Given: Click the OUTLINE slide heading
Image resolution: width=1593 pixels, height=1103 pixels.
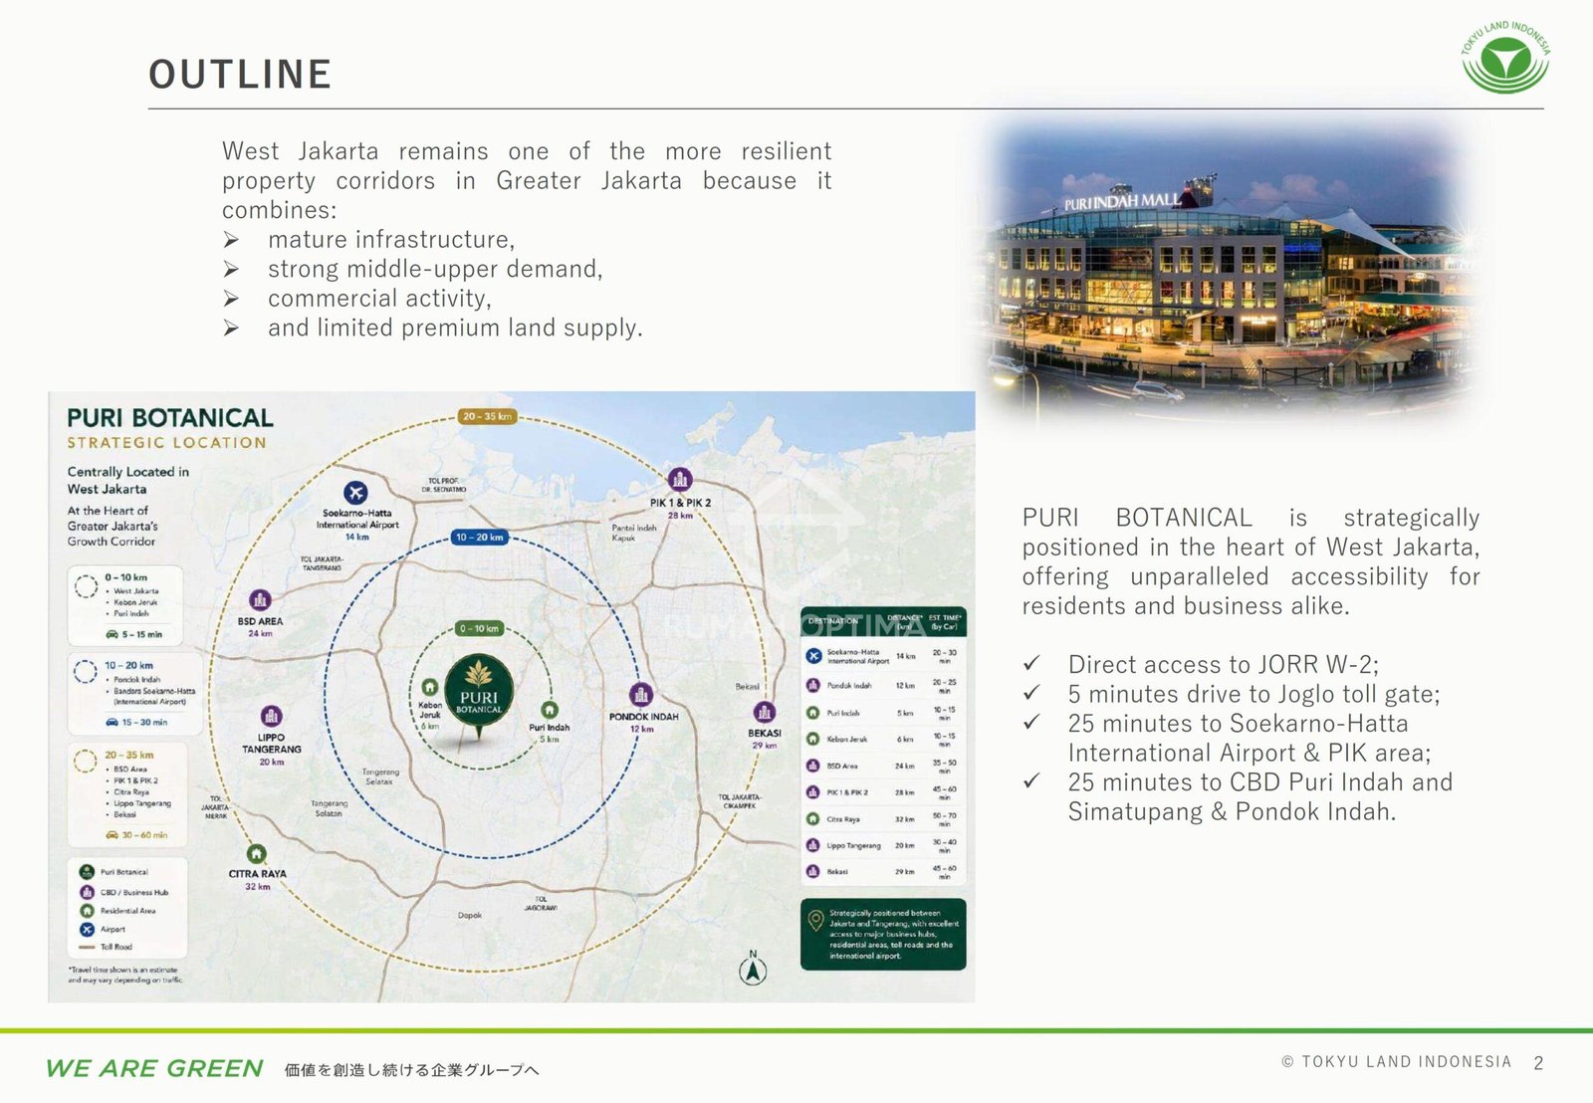Looking at the screenshot, I should (x=240, y=75).
